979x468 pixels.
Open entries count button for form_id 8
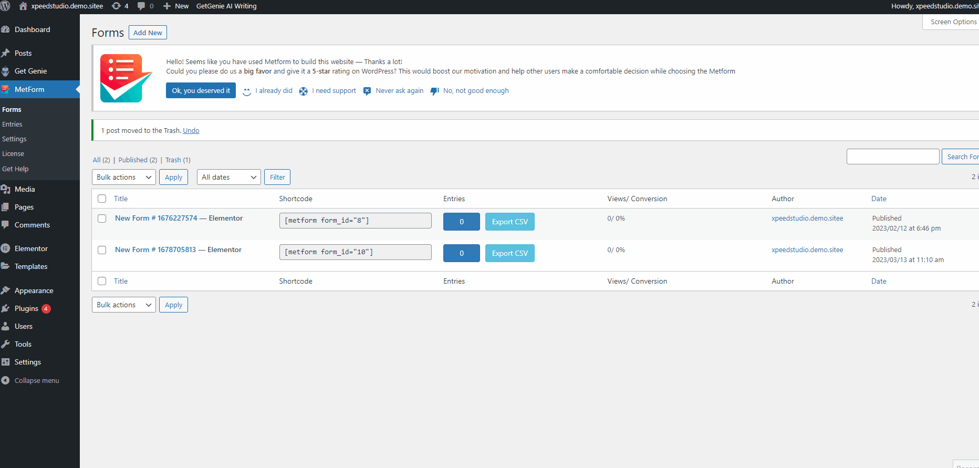462,222
